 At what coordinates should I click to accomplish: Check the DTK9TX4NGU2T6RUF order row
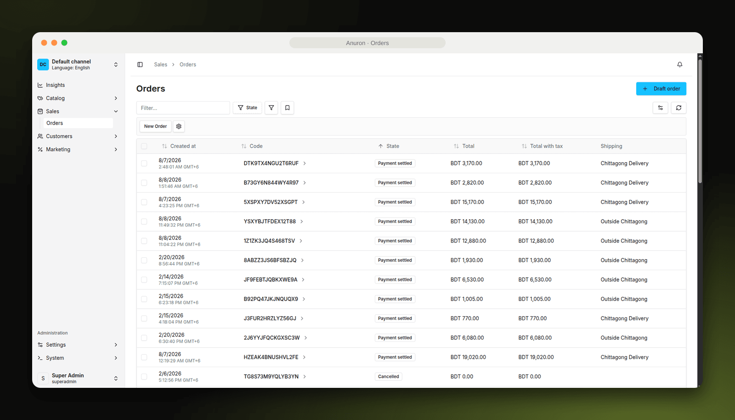(144, 164)
